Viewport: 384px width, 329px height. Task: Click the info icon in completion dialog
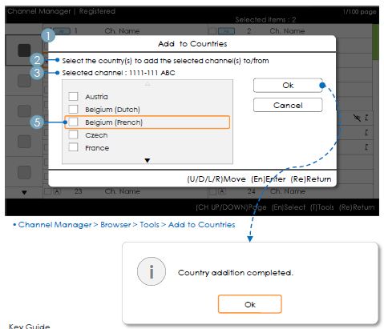(152, 271)
